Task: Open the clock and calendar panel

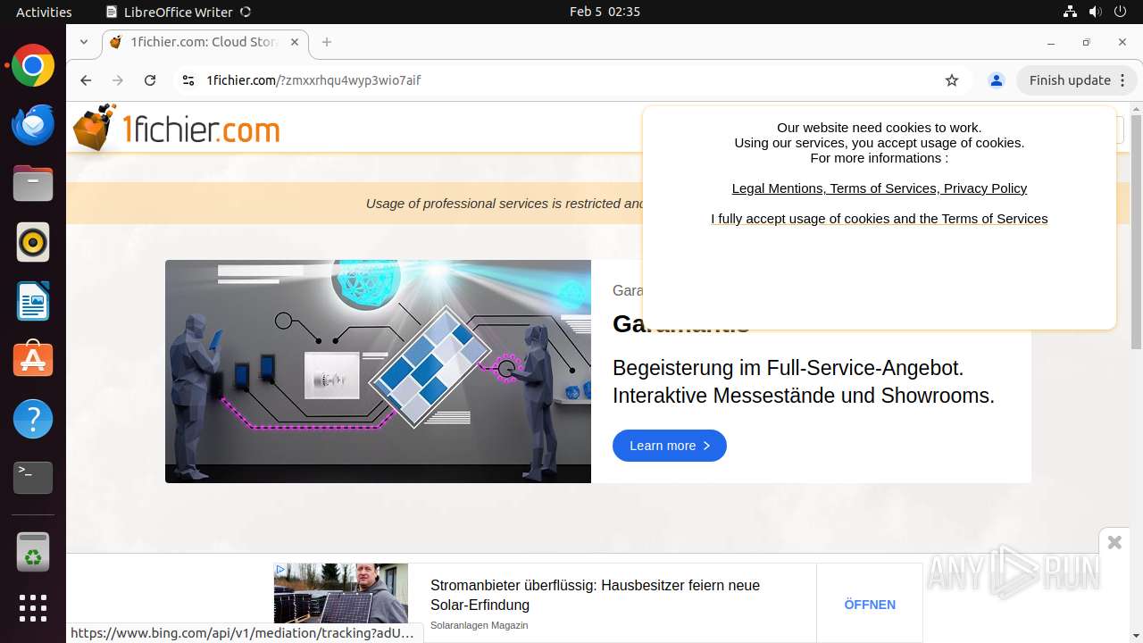Action: (x=605, y=12)
